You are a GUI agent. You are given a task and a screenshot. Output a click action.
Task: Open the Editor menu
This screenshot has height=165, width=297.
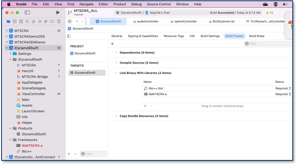[x=103, y=4]
